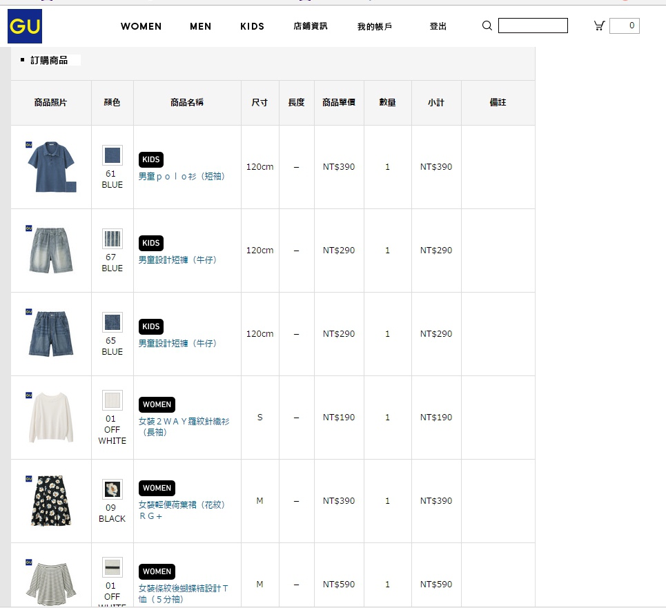This screenshot has height=608, width=666.
Task: Open link 男童polo衫（短袖）
Action: (x=182, y=176)
